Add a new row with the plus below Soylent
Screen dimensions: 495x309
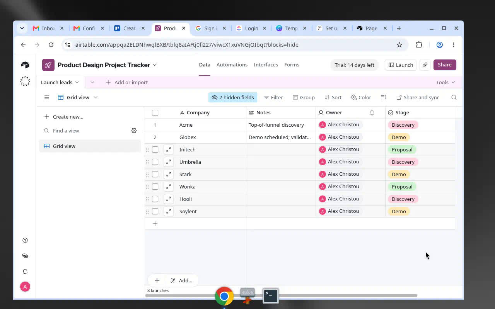155,224
